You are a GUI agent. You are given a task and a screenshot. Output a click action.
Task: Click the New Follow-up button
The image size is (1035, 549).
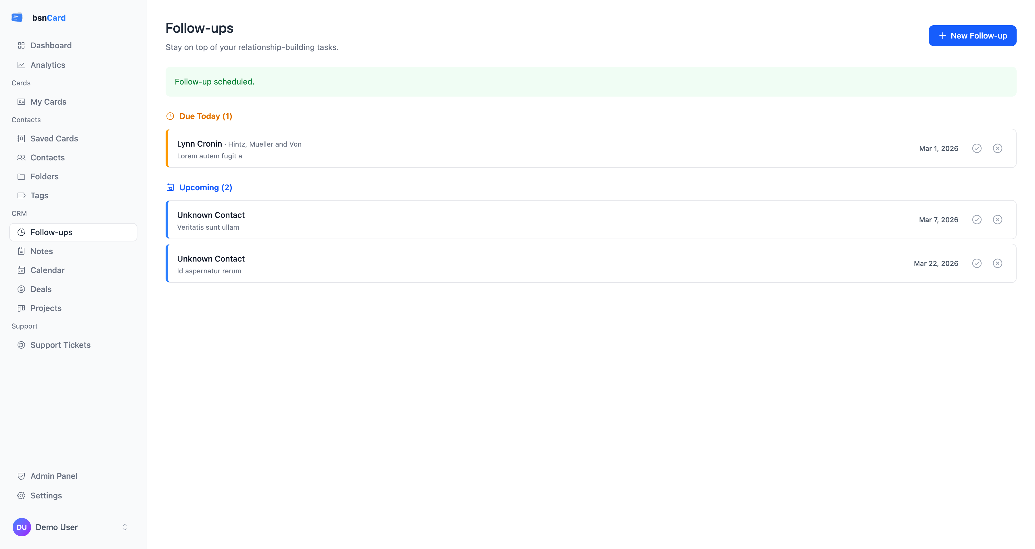click(972, 36)
